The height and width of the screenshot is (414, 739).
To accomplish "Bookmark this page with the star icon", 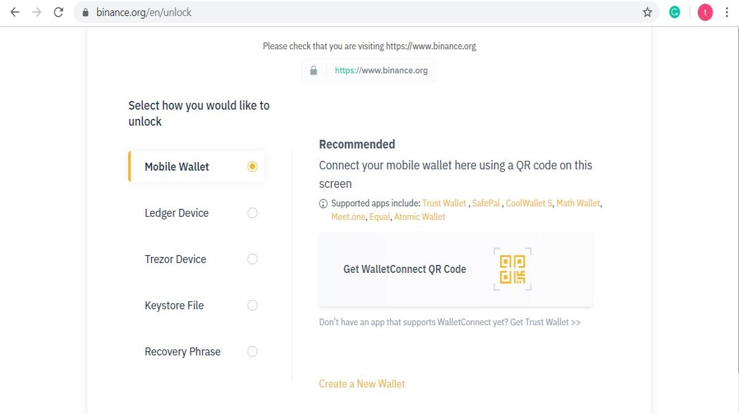I will (647, 12).
